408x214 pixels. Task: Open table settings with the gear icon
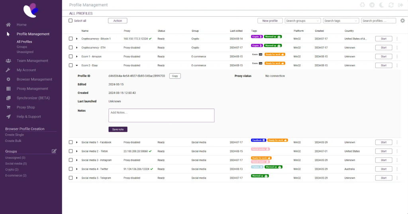[402, 21]
